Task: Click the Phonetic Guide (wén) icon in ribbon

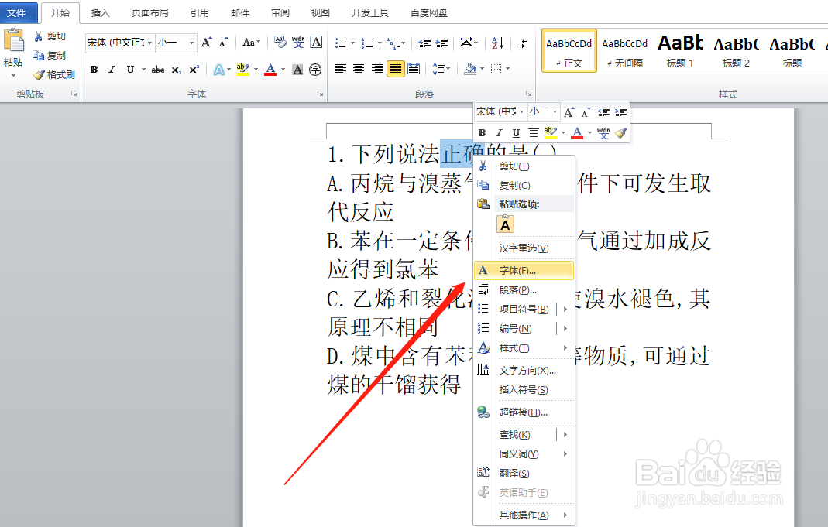Action: pyautogui.click(x=298, y=43)
